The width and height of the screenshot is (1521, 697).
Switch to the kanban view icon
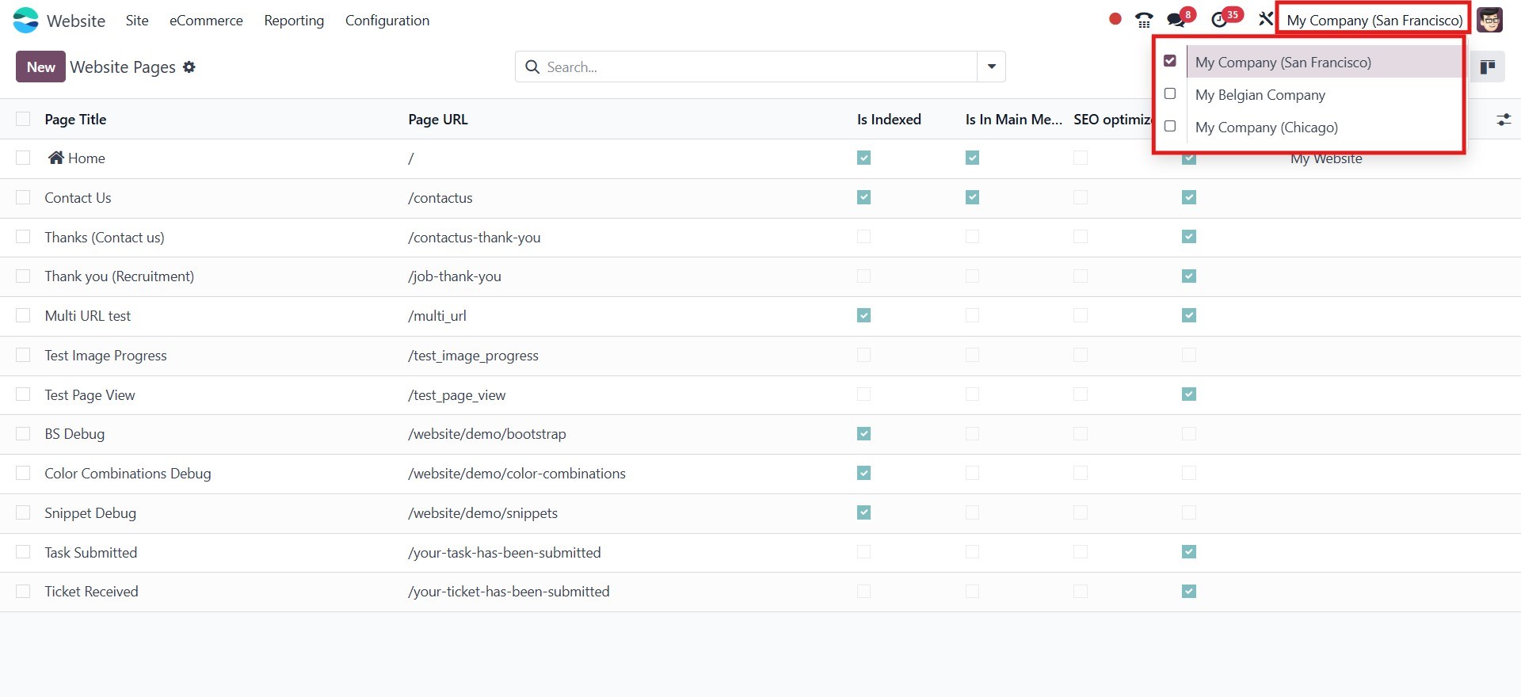1487,67
